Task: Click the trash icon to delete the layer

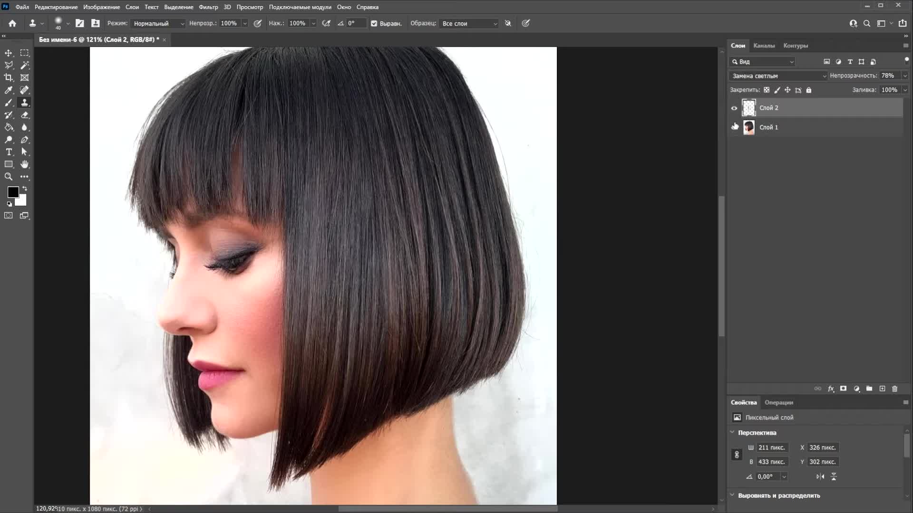Action: click(x=894, y=389)
